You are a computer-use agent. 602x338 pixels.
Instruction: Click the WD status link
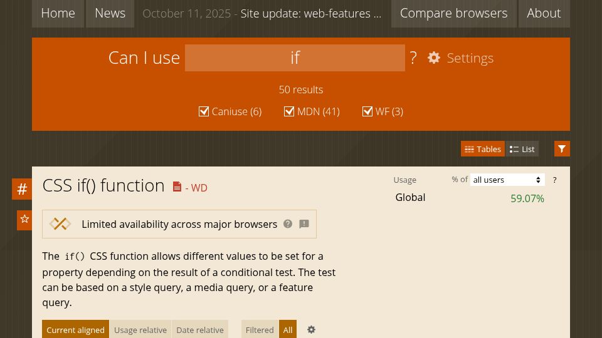coord(199,188)
